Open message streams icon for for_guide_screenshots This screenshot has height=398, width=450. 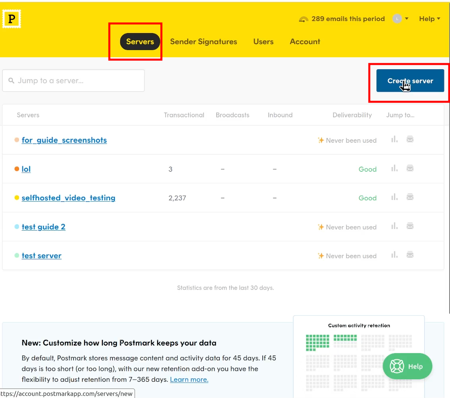(x=410, y=140)
